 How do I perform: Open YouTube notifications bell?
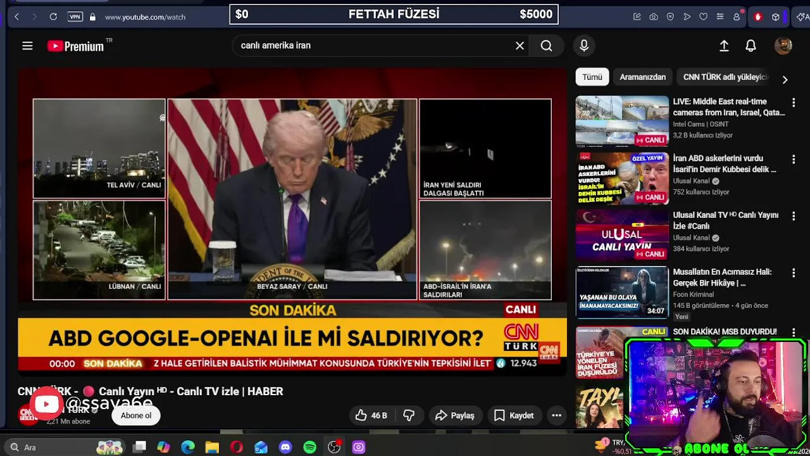751,46
